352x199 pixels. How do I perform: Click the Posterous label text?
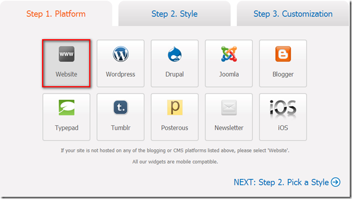point(175,128)
